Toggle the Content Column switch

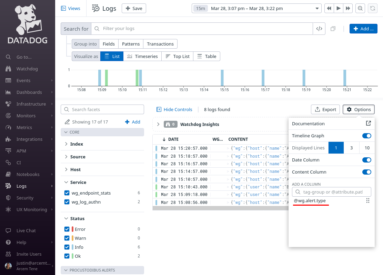(x=367, y=172)
